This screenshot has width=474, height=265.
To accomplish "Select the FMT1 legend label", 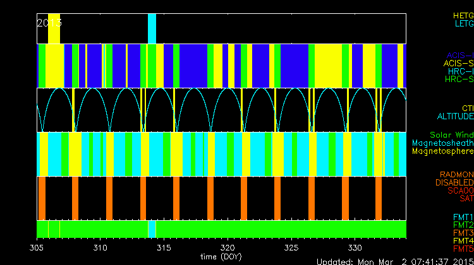I will click(x=463, y=216).
